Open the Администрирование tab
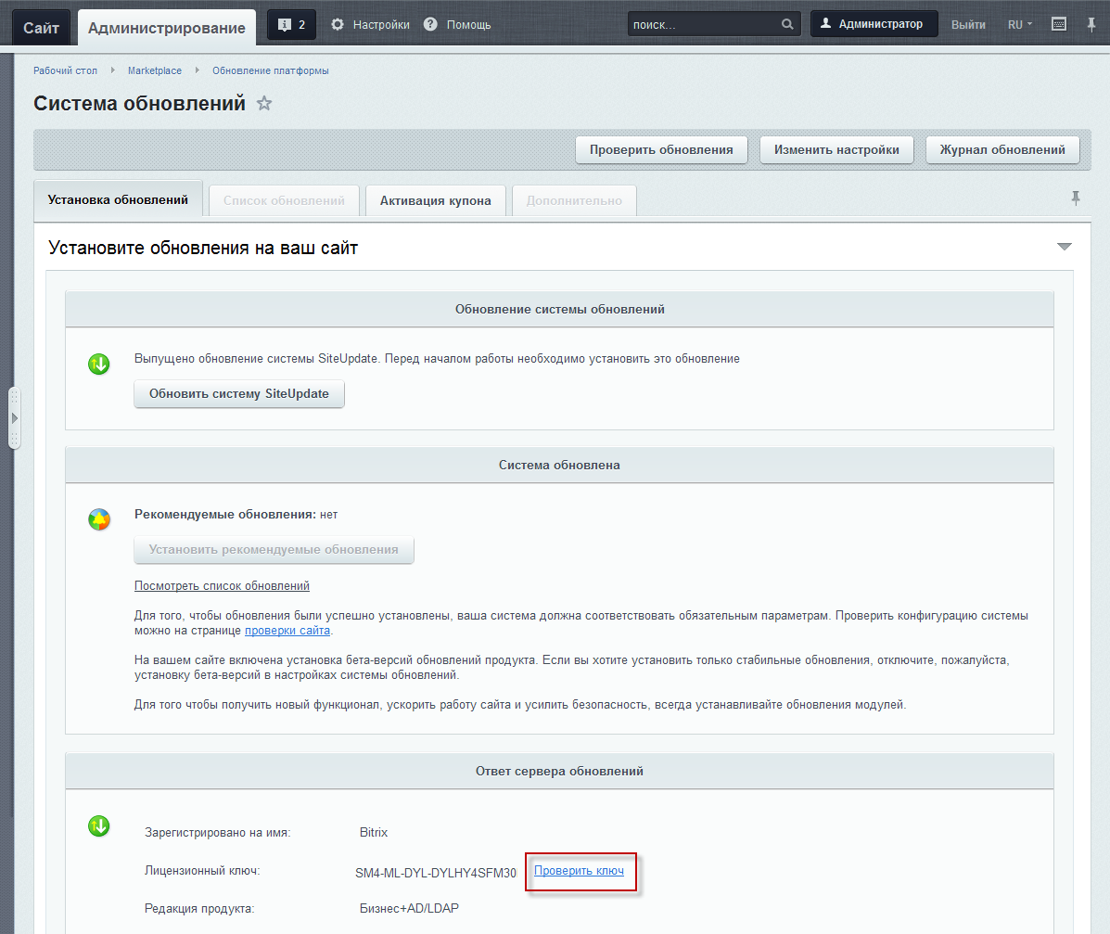 167,28
